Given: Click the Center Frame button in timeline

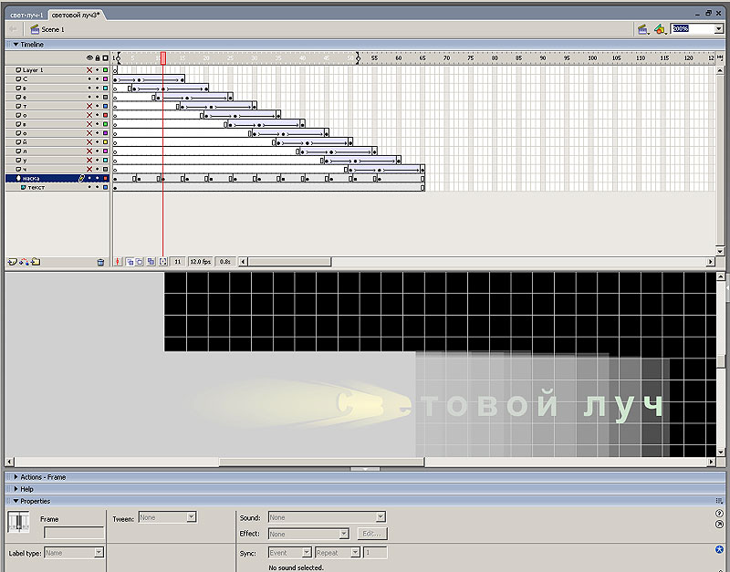Looking at the screenshot, I should click(x=118, y=262).
